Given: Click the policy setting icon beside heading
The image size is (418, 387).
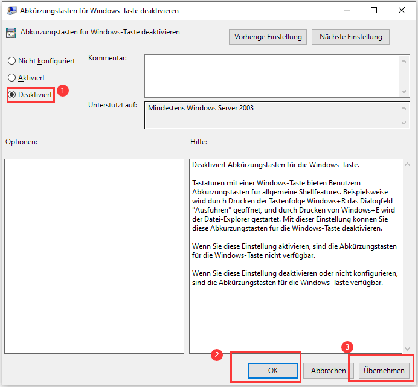Looking at the screenshot, I should (x=11, y=33).
